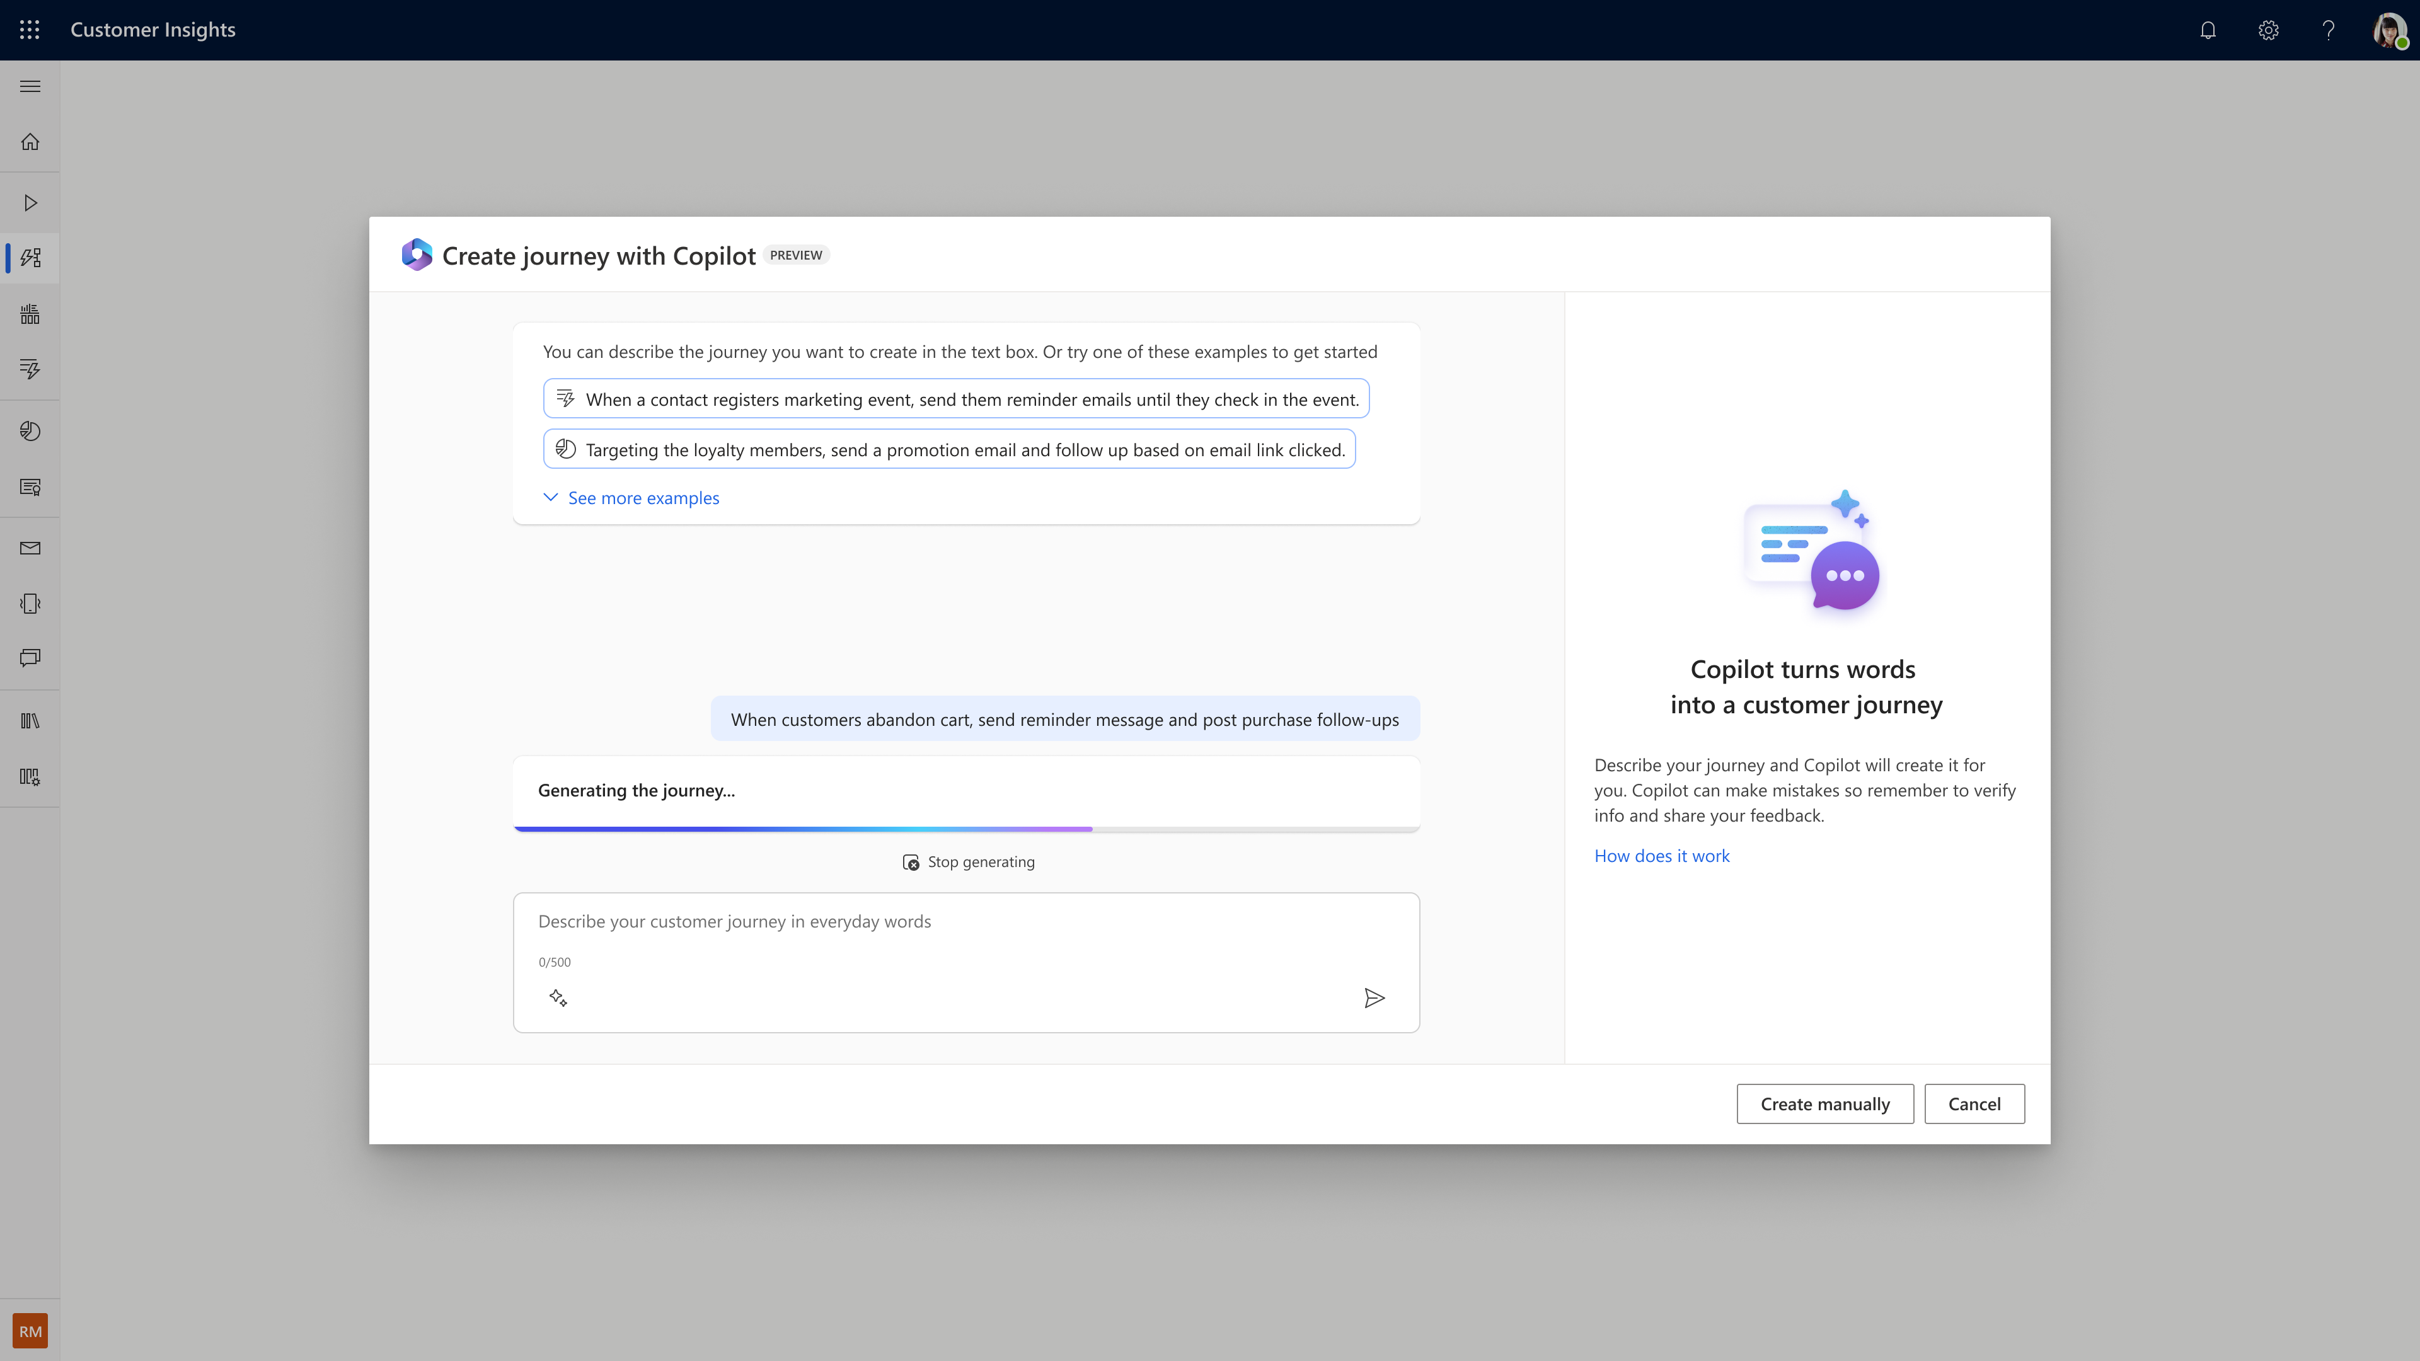
Task: Select the abandon cart example prompt
Action: point(1066,718)
